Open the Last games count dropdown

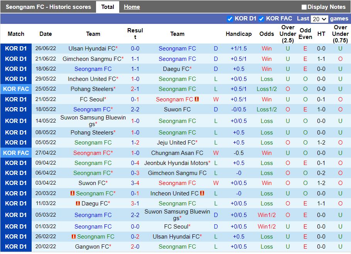[319, 18]
